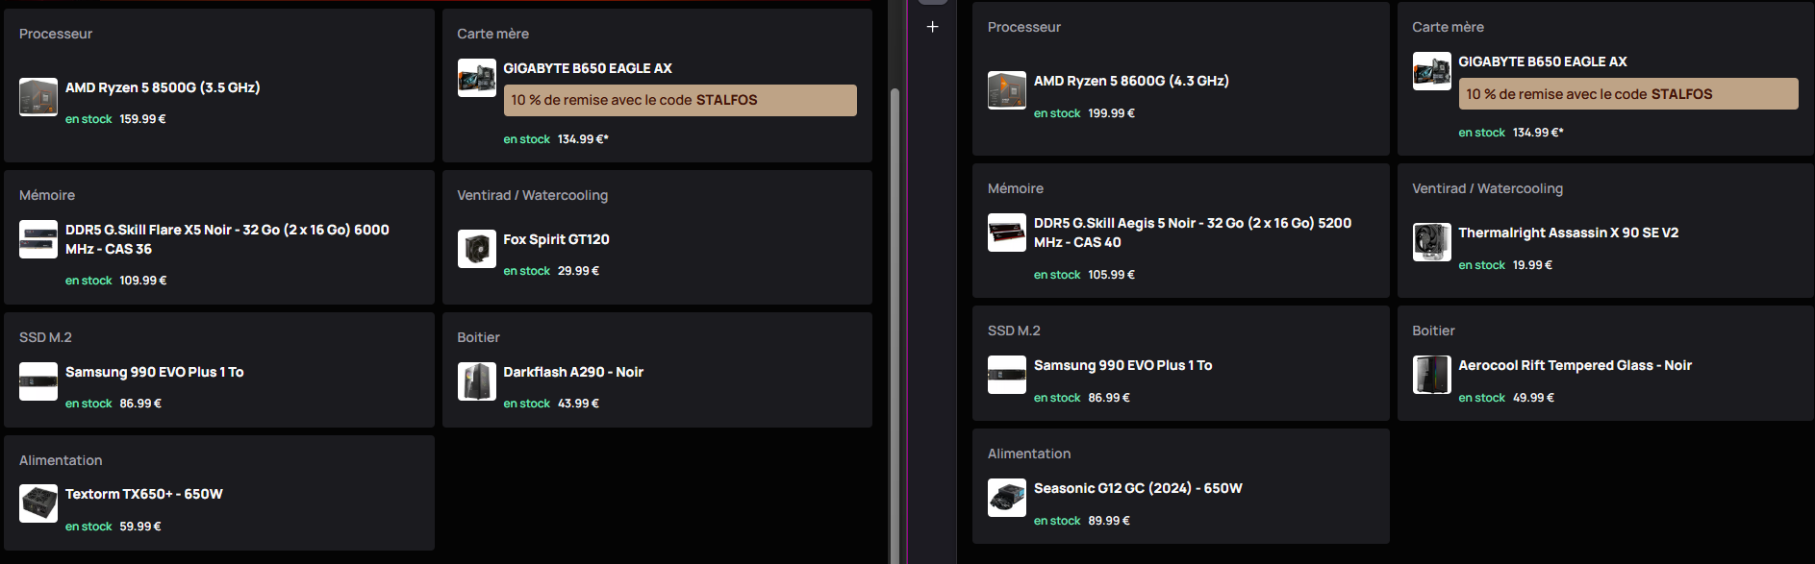Click the Seasonic G12 GC power supply thumbnail

coord(1007,498)
